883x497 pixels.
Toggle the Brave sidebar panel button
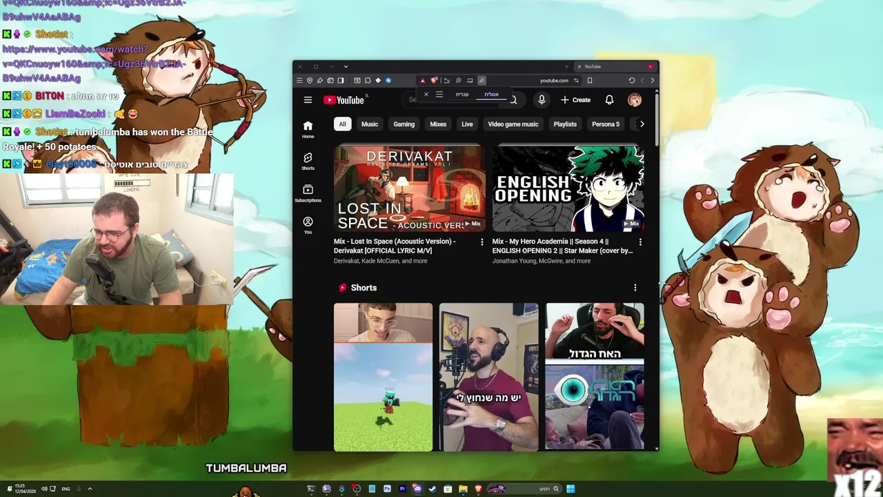[341, 81]
